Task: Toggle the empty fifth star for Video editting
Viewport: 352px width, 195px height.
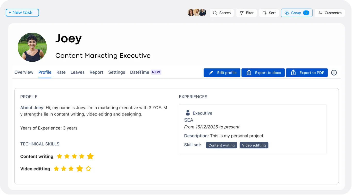Action: pyautogui.click(x=88, y=168)
